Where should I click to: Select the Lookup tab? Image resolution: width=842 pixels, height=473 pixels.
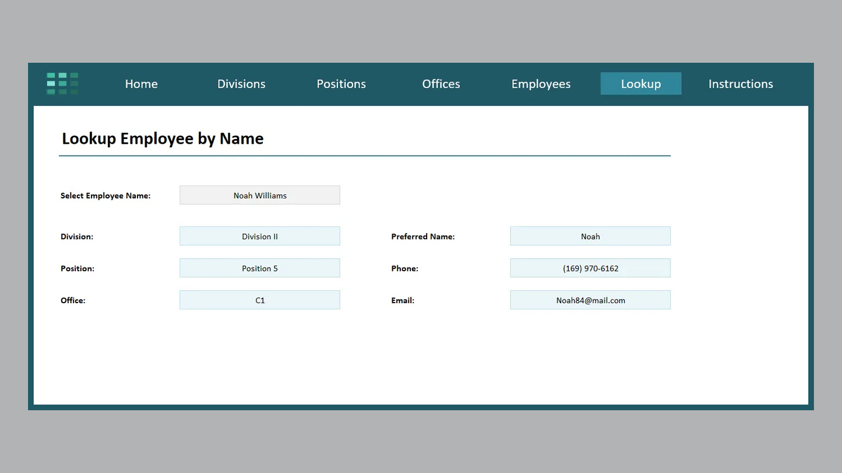(640, 84)
